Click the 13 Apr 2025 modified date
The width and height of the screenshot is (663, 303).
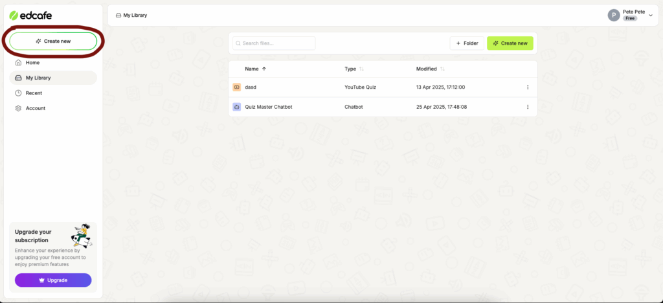[x=440, y=87]
